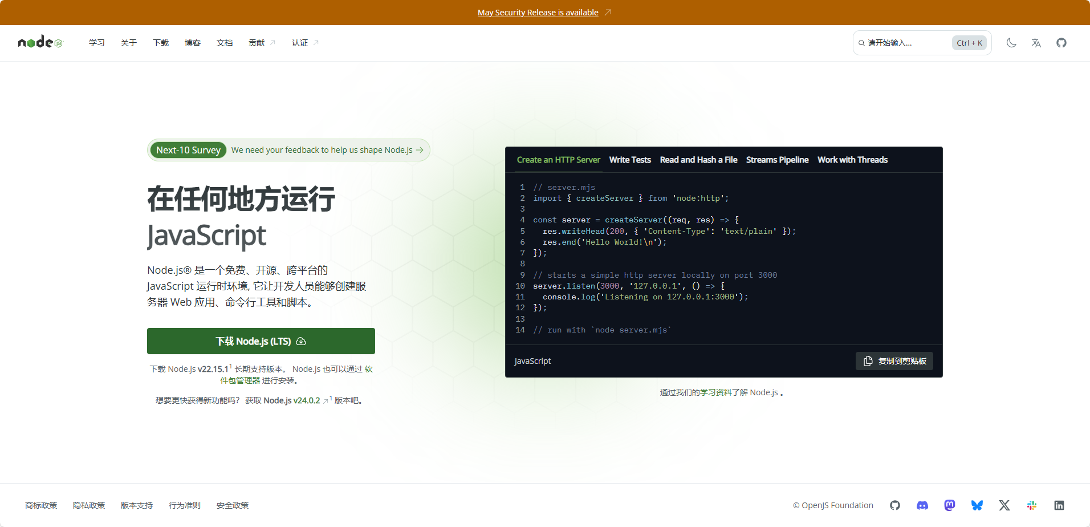Open the 行为准则 footer link

coord(185,505)
